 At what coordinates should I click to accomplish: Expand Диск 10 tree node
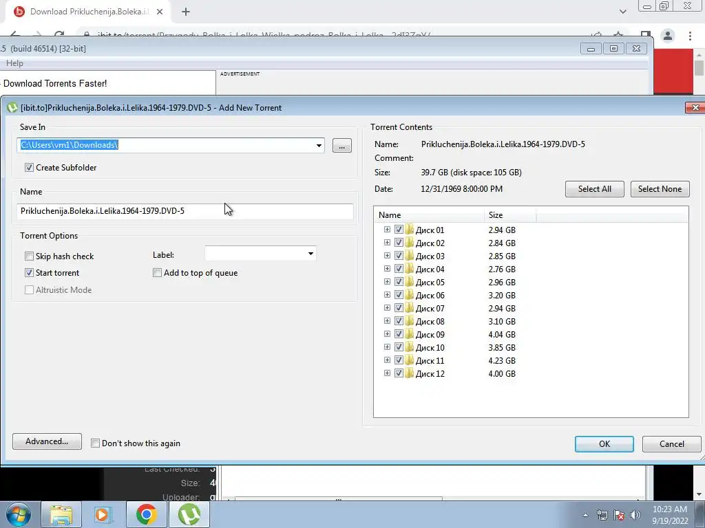[x=387, y=346]
